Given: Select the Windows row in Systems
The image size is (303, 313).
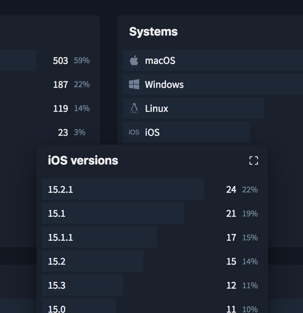Looking at the screenshot, I should point(213,84).
